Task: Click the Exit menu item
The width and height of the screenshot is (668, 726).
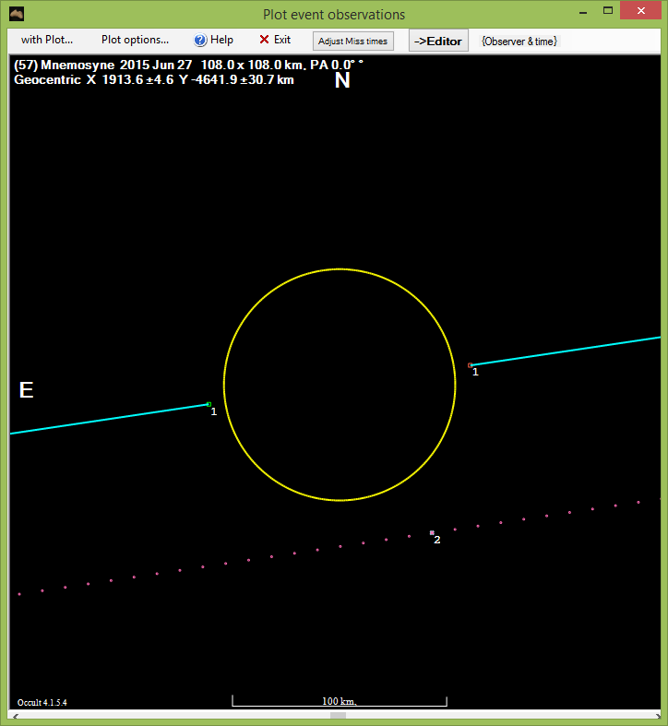Action: point(275,40)
